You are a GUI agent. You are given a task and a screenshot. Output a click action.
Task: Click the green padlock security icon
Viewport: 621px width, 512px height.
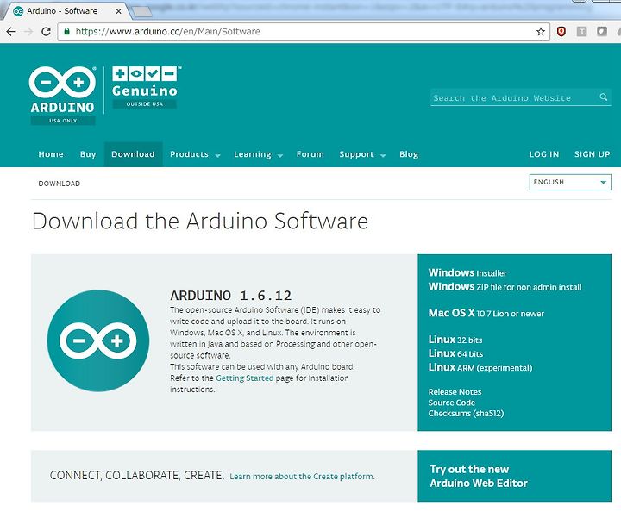(x=67, y=31)
